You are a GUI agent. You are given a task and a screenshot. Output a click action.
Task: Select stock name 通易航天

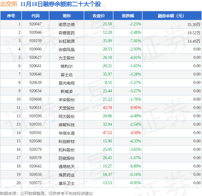(x=67, y=167)
